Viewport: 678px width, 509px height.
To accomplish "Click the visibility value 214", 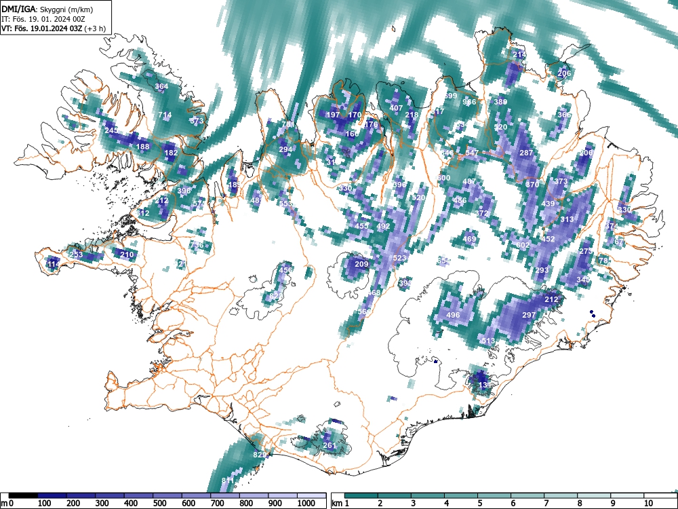I will [520, 54].
